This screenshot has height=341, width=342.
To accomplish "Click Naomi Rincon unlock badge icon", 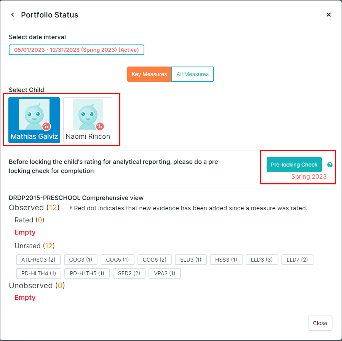I will pyautogui.click(x=100, y=126).
